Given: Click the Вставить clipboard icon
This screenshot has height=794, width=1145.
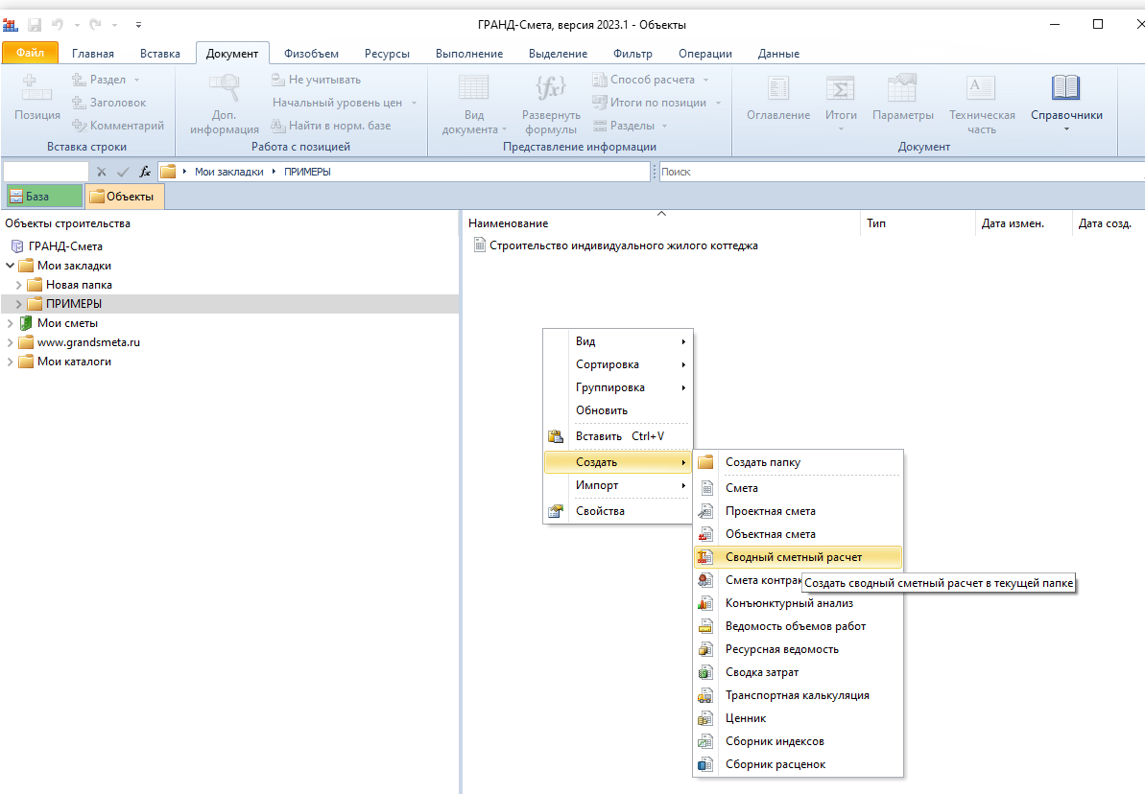Looking at the screenshot, I should tap(555, 436).
